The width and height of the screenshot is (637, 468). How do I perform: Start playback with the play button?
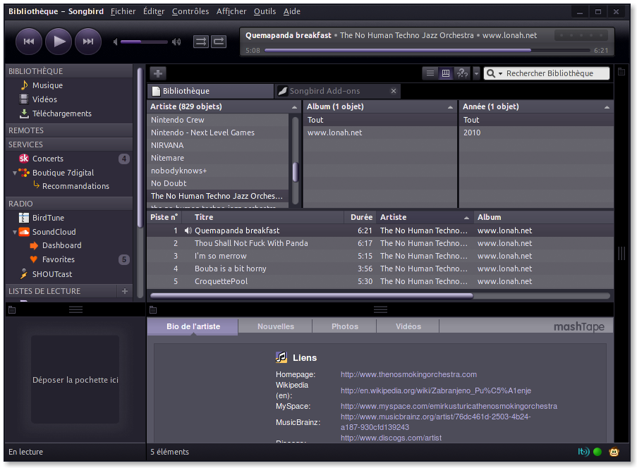(x=59, y=42)
